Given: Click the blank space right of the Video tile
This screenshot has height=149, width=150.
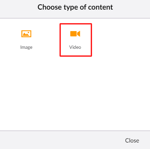Looking at the screenshot, I should (x=121, y=40).
